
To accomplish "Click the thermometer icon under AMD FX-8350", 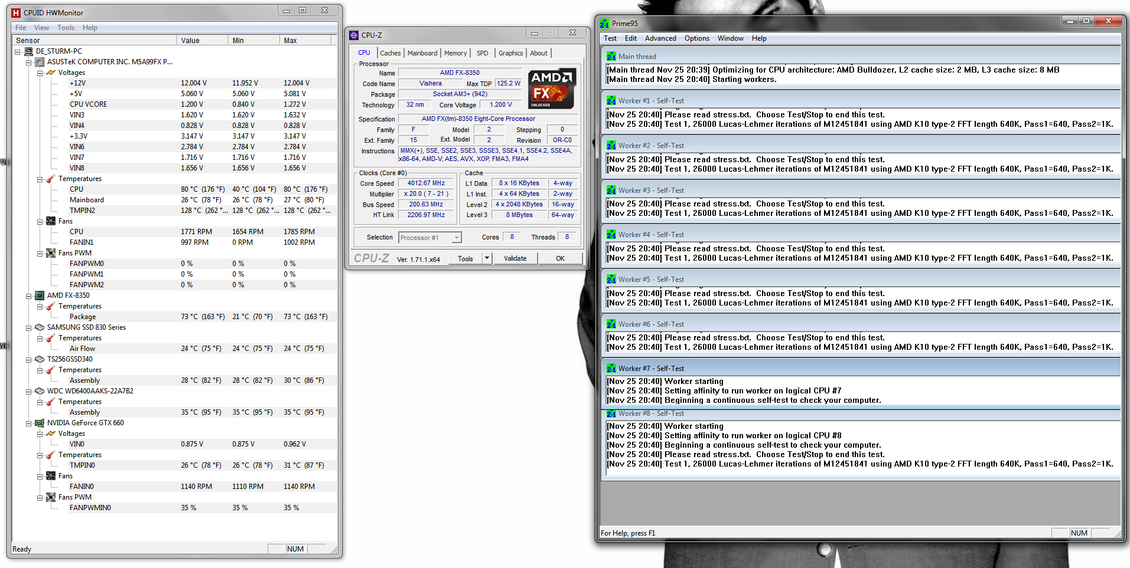I will pos(51,306).
